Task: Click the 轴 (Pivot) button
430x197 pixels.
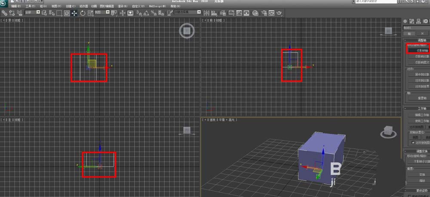Action: coord(409,33)
